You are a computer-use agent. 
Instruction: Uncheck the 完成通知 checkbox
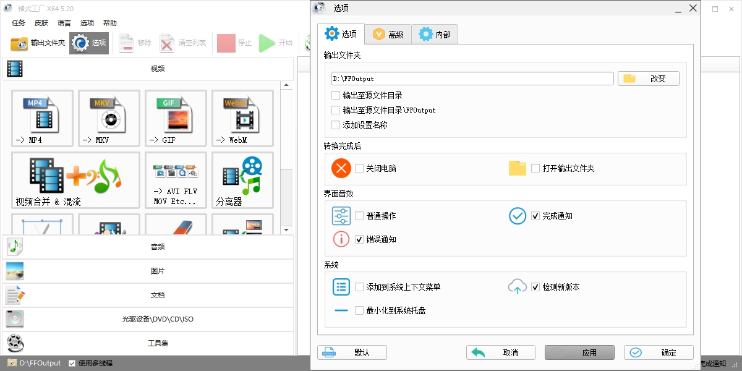pos(535,216)
